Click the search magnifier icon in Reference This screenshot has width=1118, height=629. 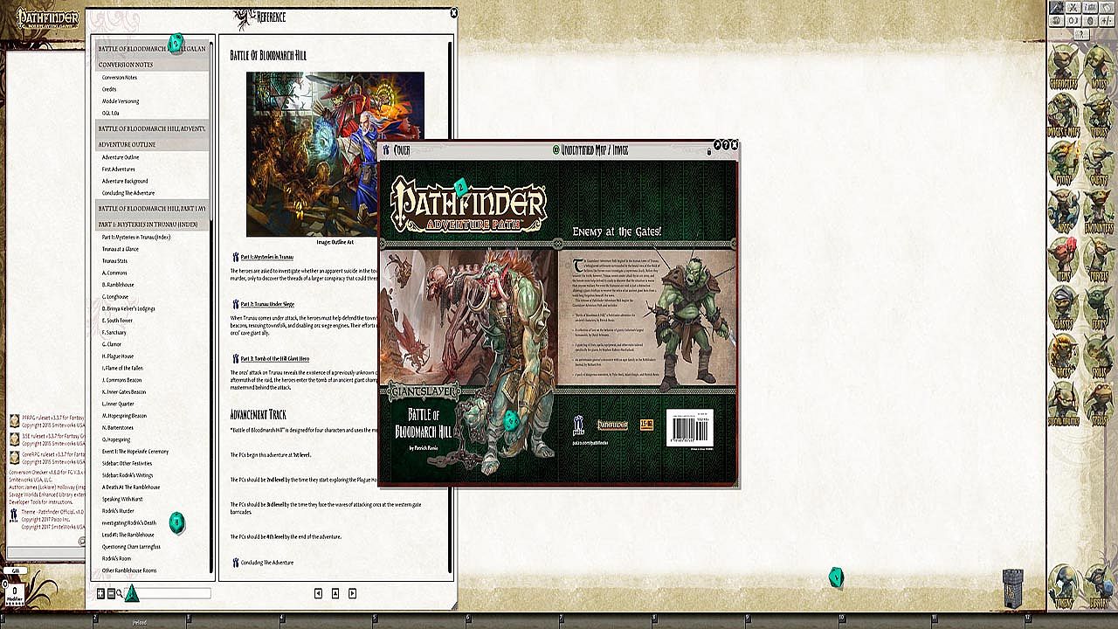point(119,594)
